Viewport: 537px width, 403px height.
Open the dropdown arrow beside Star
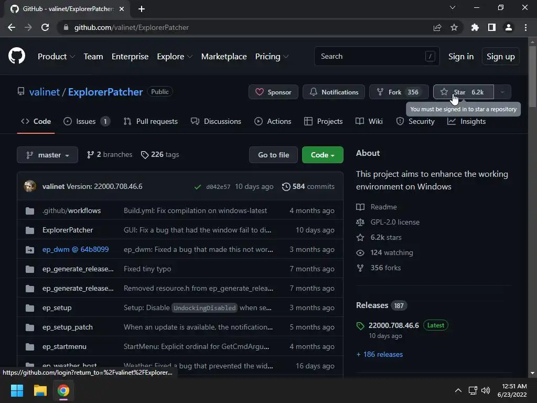(x=502, y=92)
